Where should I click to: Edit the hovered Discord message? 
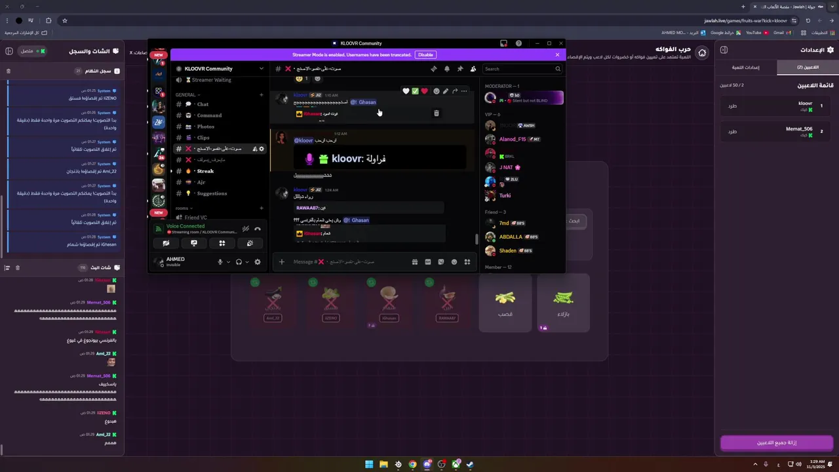pyautogui.click(x=446, y=91)
